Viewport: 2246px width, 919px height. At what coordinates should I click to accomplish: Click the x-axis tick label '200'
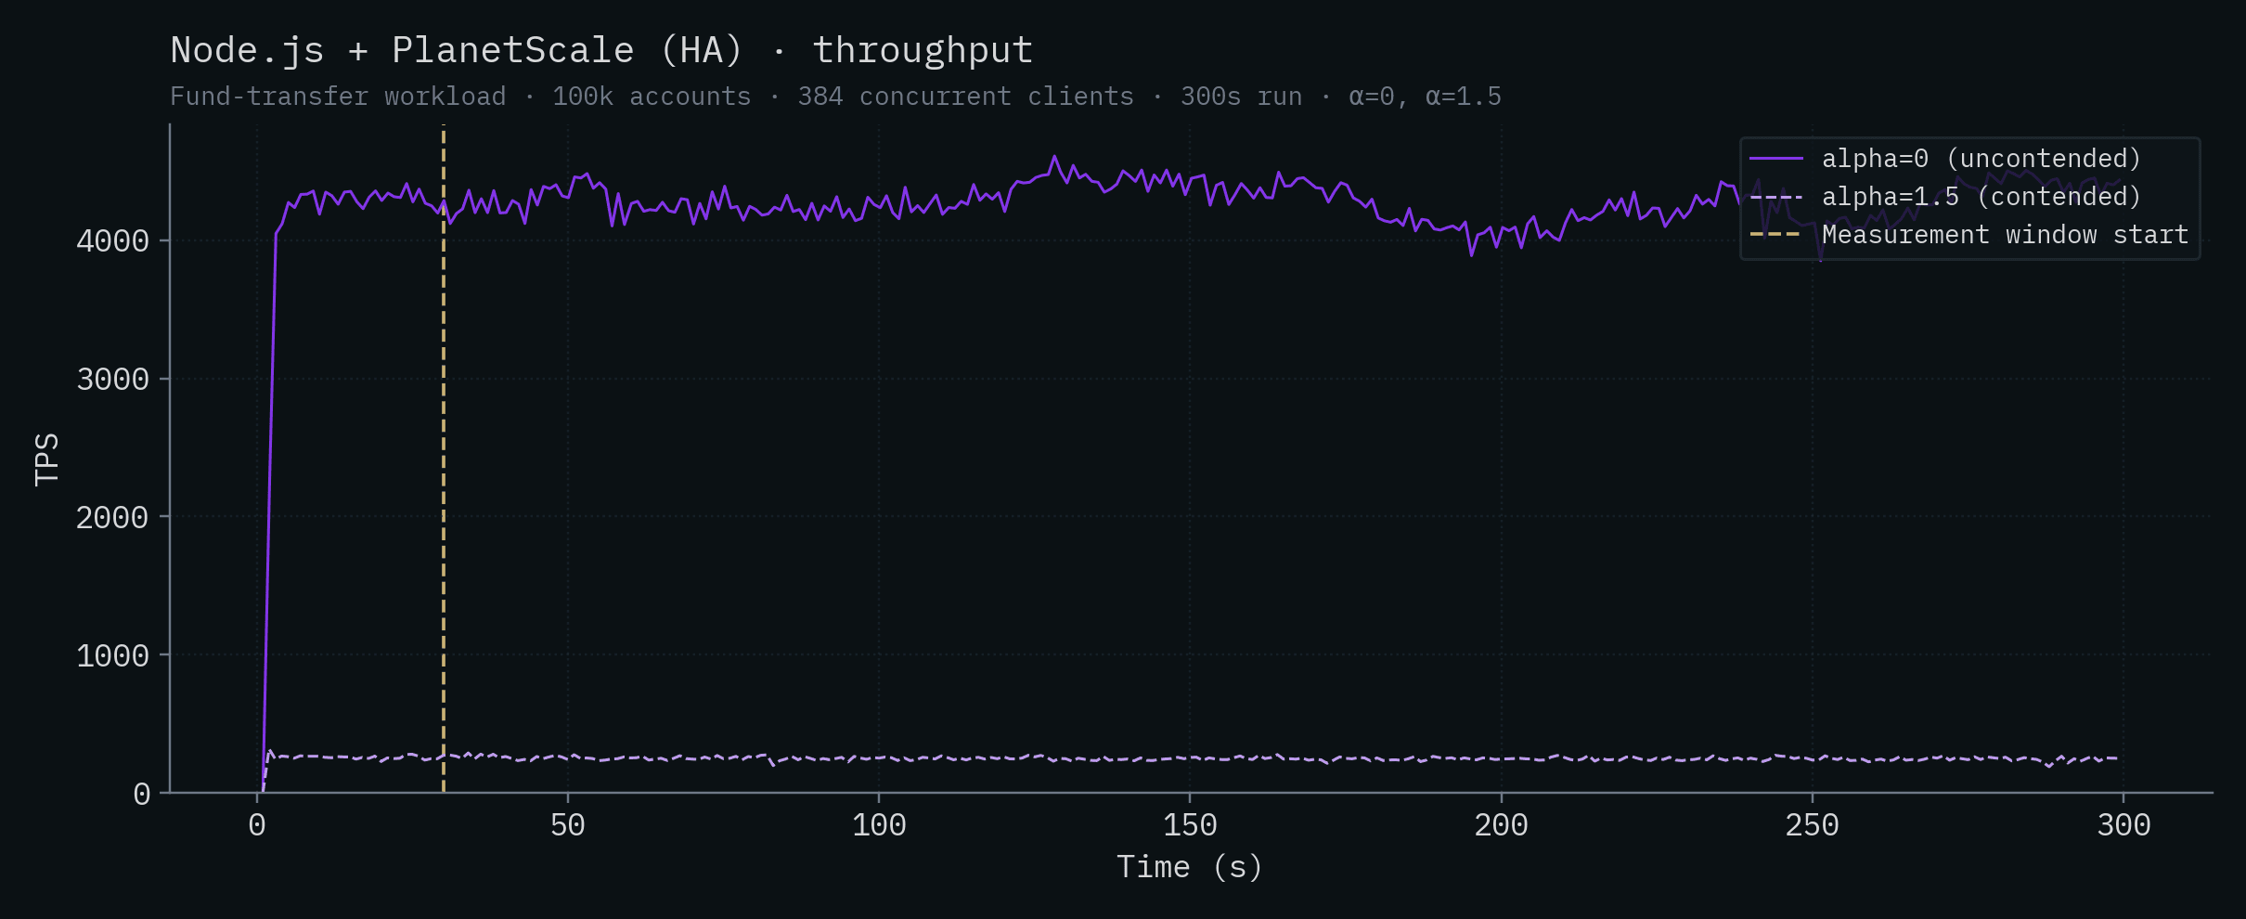tap(1502, 825)
